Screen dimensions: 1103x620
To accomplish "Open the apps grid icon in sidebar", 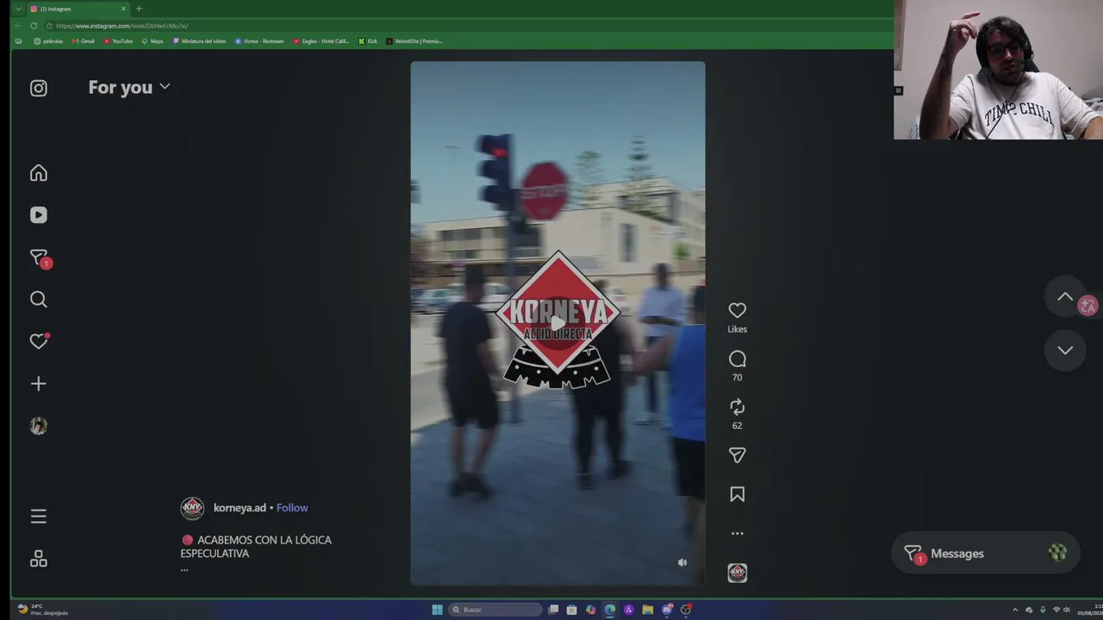I will [39, 559].
